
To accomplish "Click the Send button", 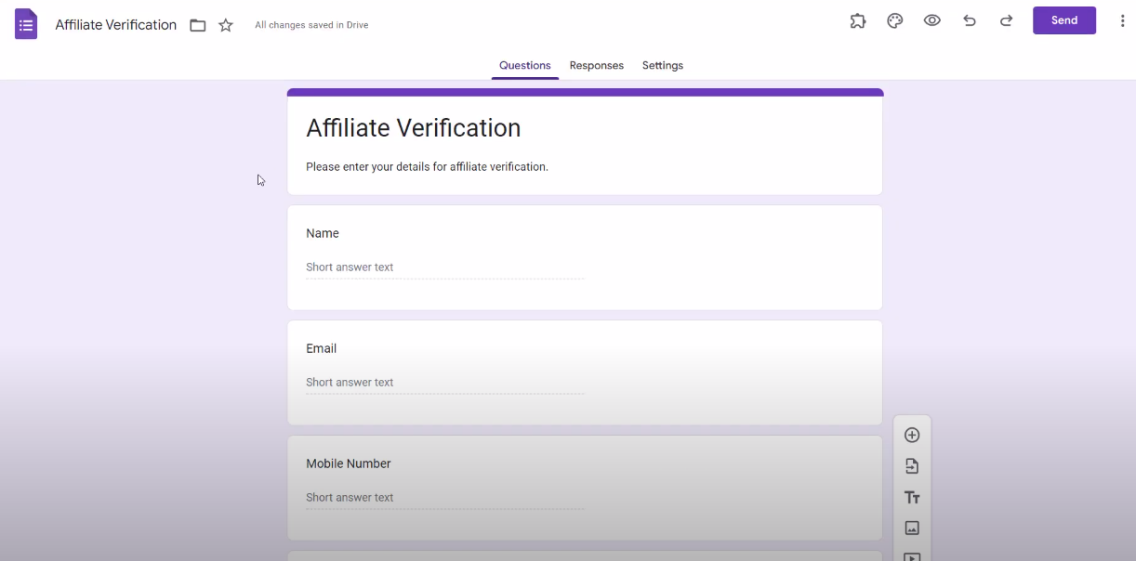I will point(1064,20).
